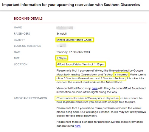Click the highlighted 'is incorrect' phrase
The image size is (149, 132).
pos(121,74)
